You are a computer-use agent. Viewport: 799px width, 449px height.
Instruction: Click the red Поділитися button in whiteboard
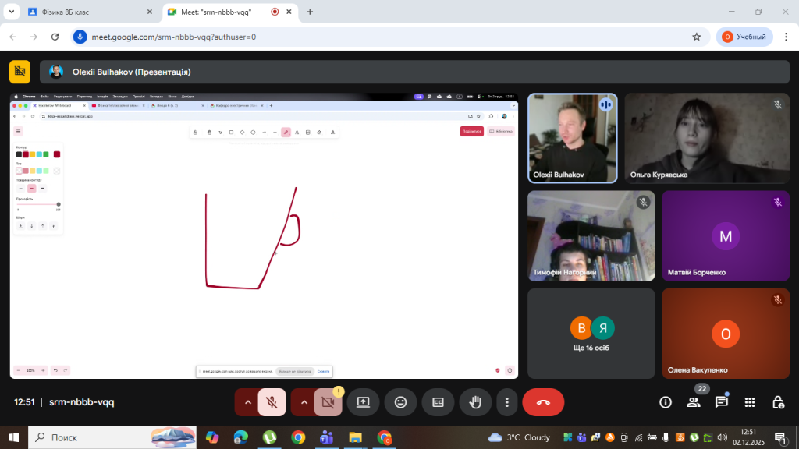coord(472,131)
